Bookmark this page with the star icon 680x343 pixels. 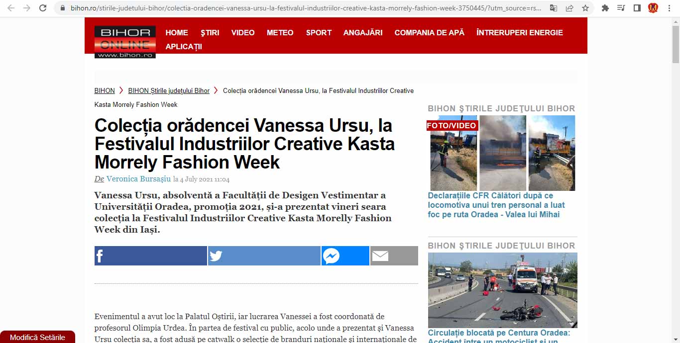coord(585,8)
